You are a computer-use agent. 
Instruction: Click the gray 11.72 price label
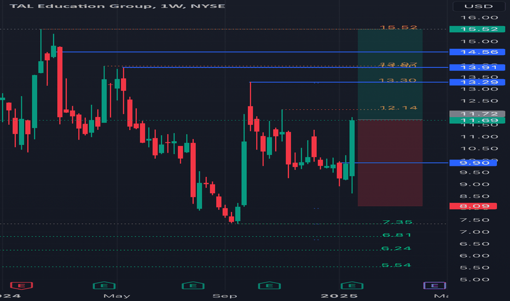(477, 114)
